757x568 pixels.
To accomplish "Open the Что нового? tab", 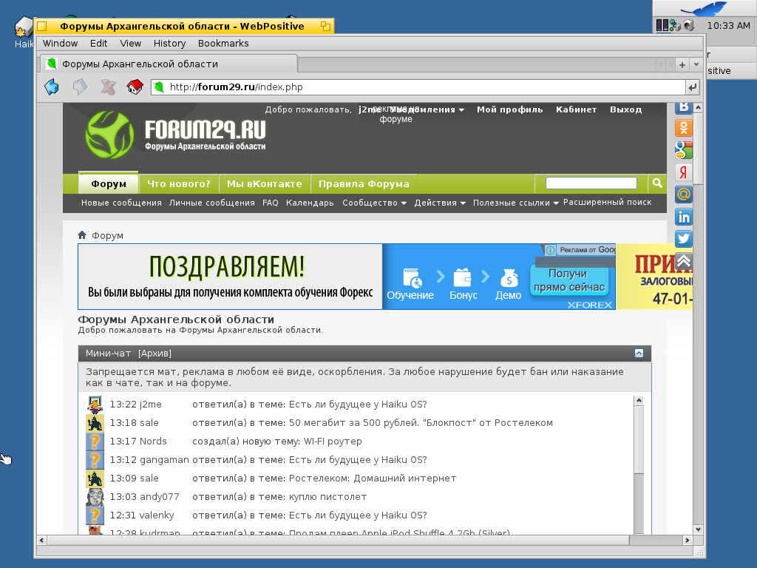I will click(x=179, y=183).
